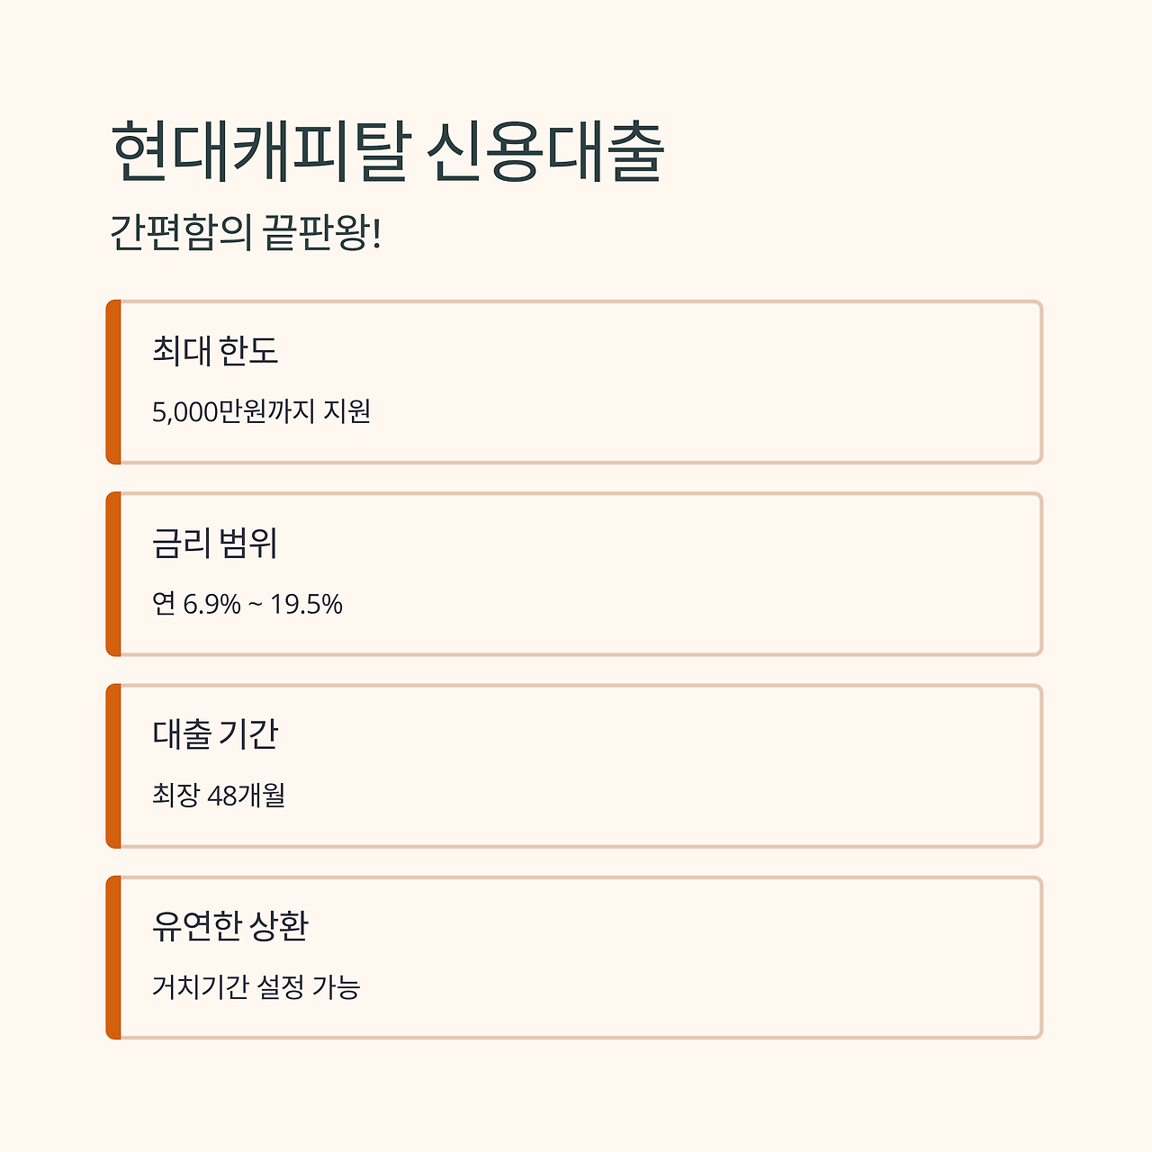
Task: Click the orange bar beside 대출 기간
Action: click(x=113, y=766)
